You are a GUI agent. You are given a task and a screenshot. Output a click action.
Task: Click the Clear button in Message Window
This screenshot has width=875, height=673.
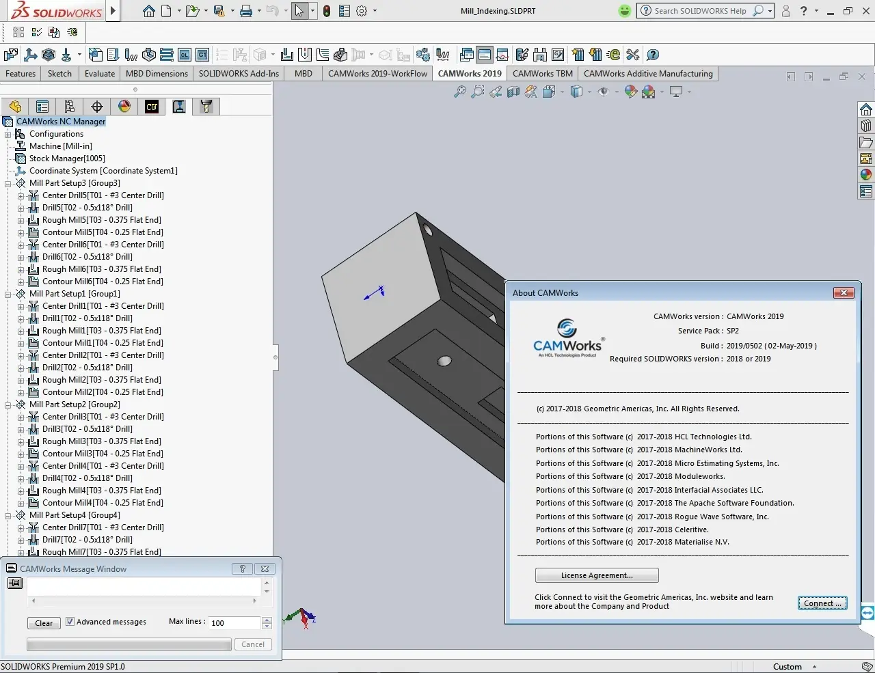(x=44, y=622)
